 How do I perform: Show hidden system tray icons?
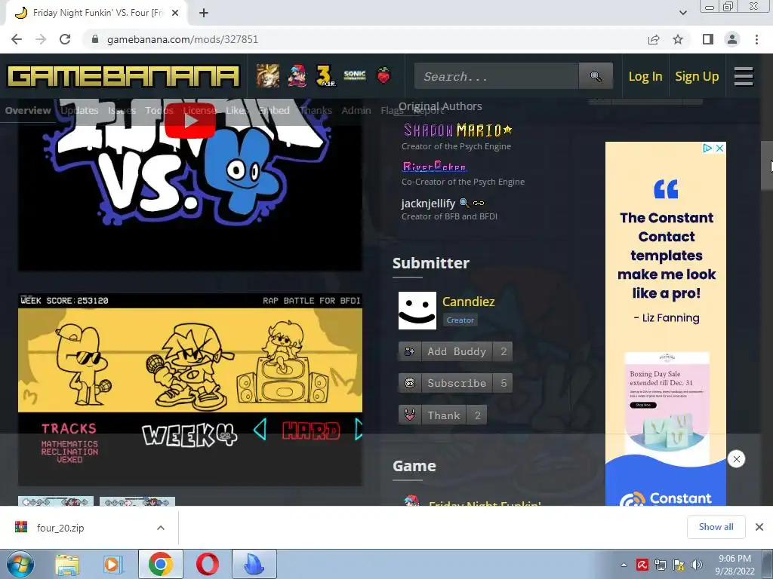624,565
